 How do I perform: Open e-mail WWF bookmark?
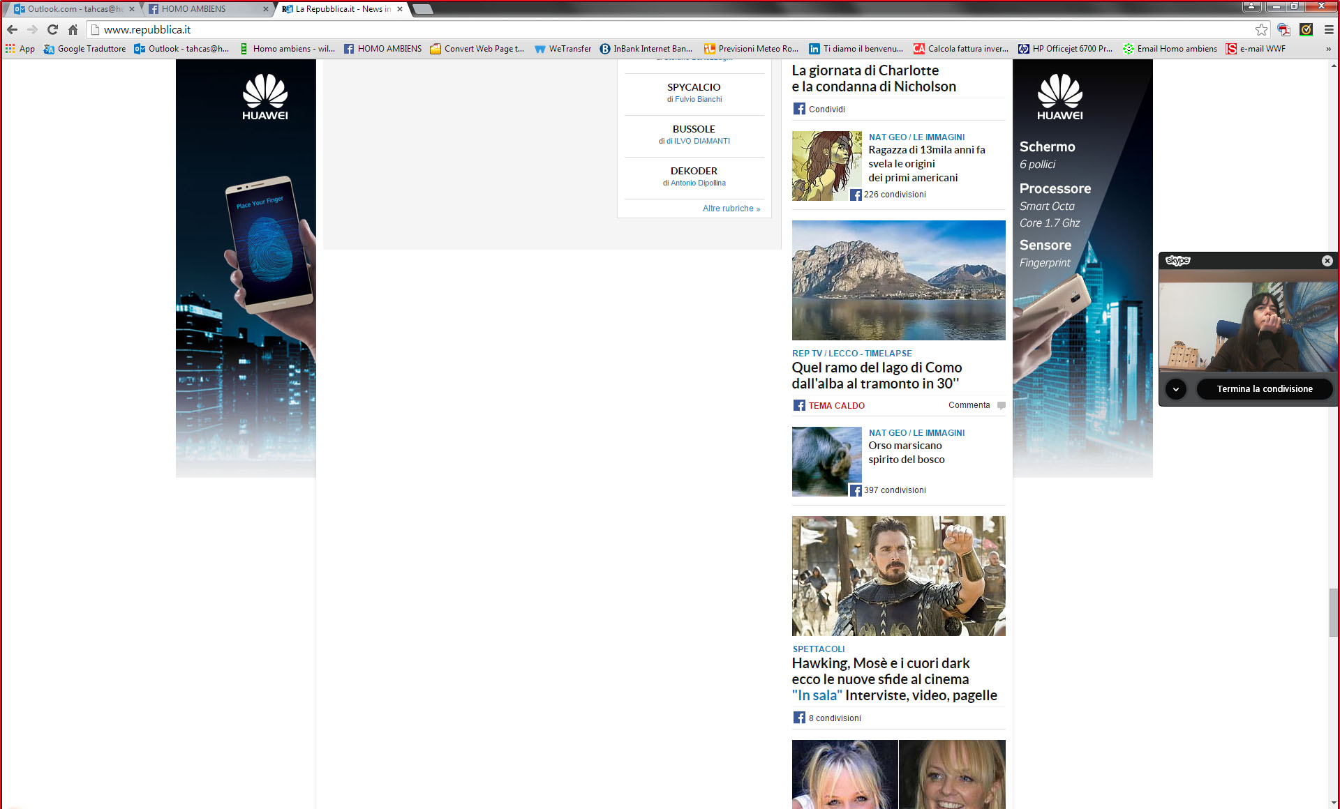point(1256,49)
